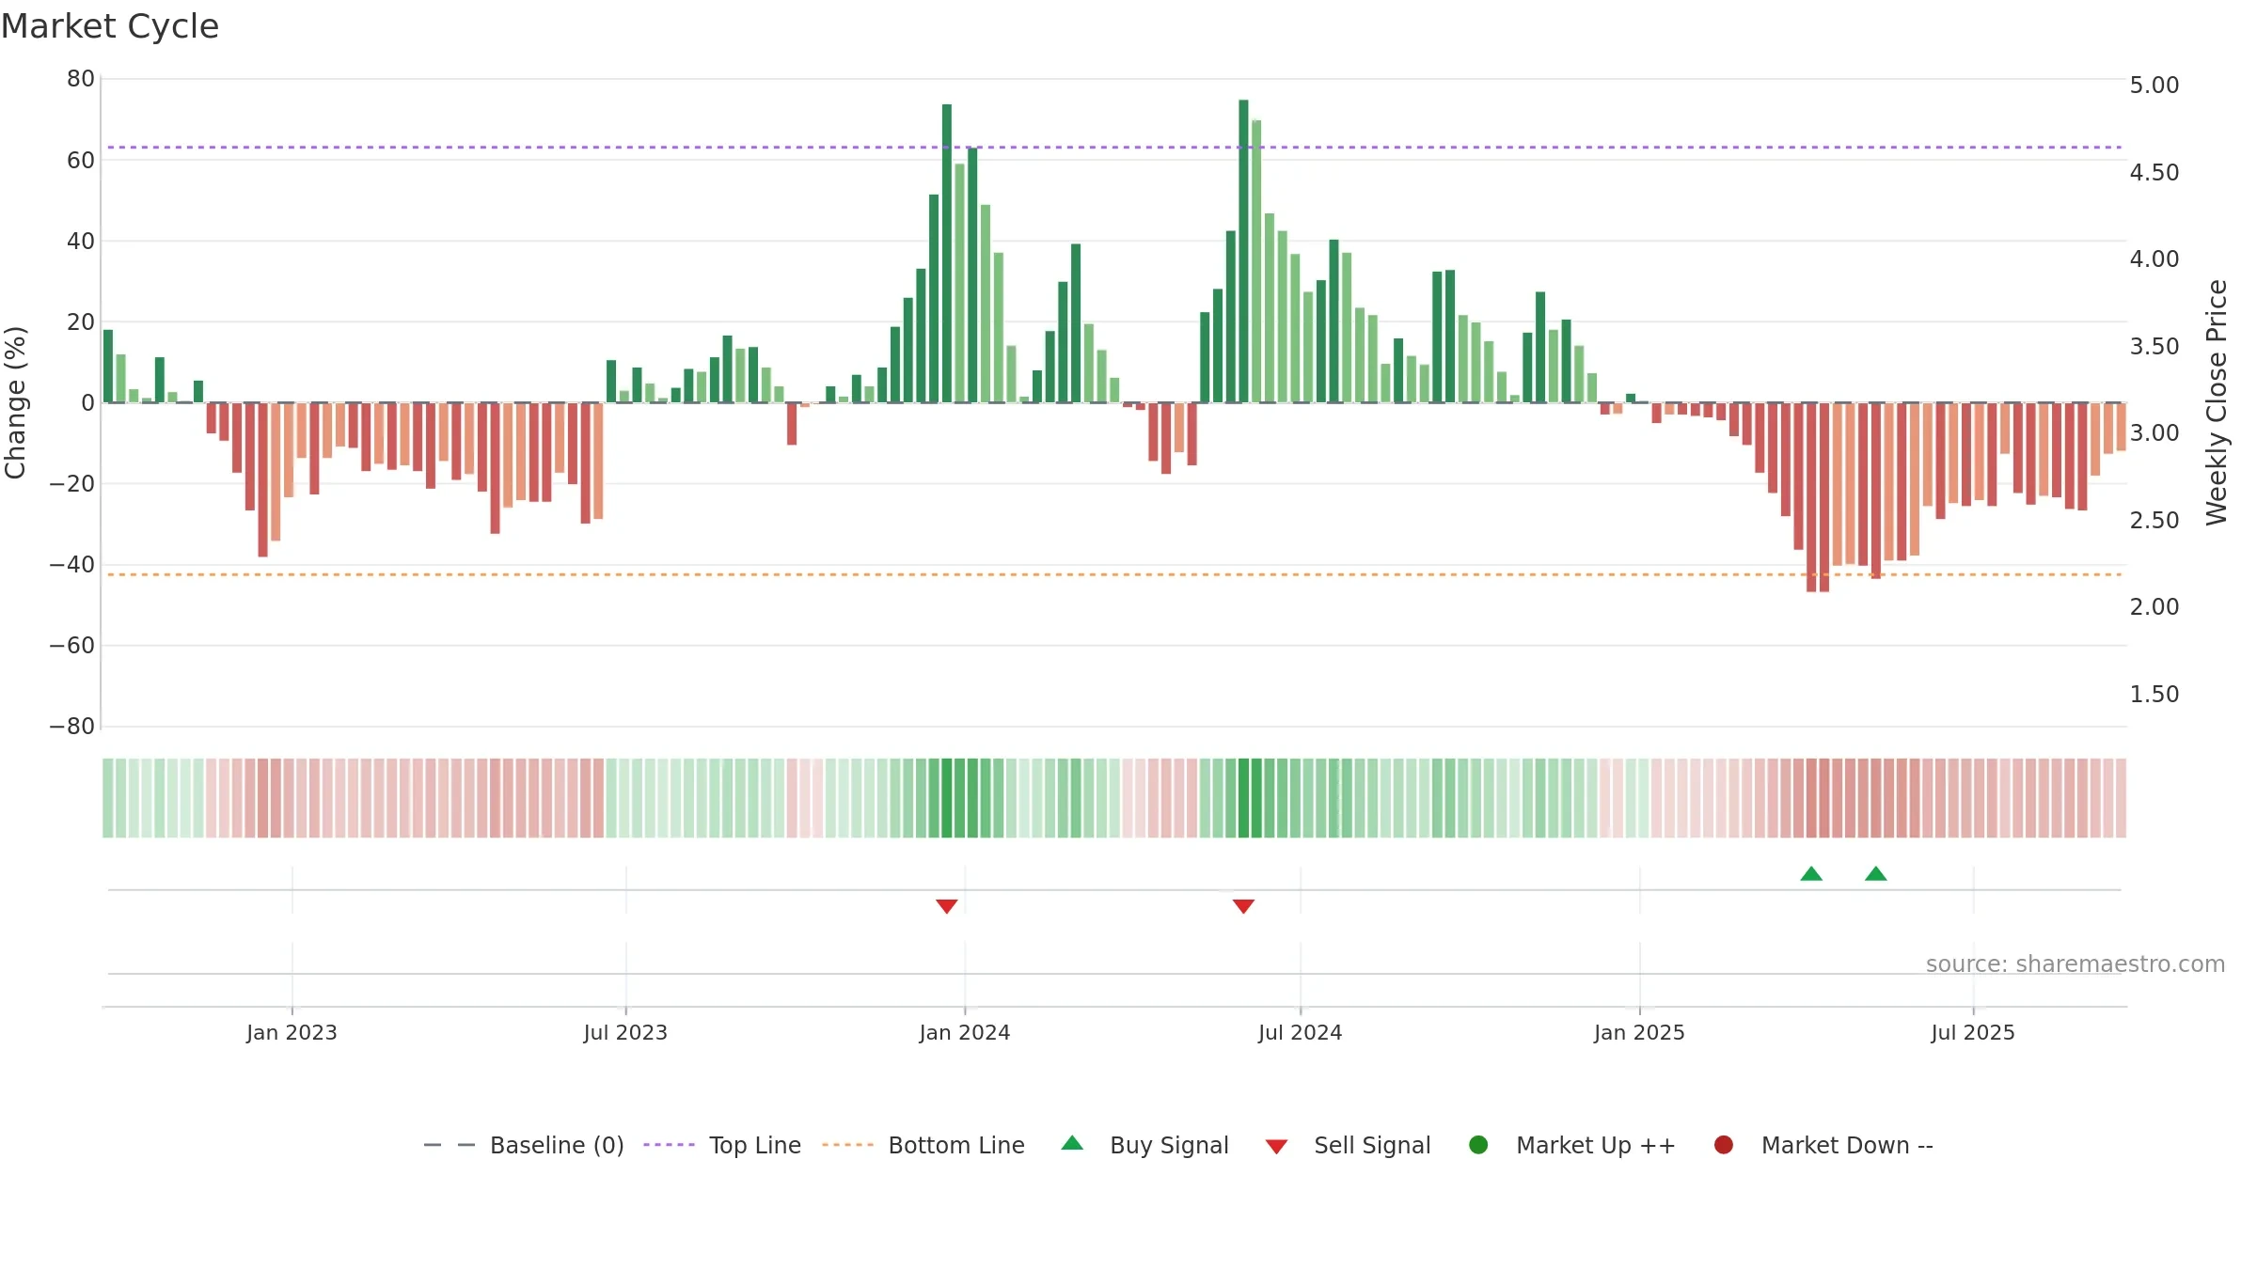Image resolution: width=2257 pixels, height=1269 pixels.
Task: Click the Market Up ++ green circle icon
Action: tap(1478, 1145)
